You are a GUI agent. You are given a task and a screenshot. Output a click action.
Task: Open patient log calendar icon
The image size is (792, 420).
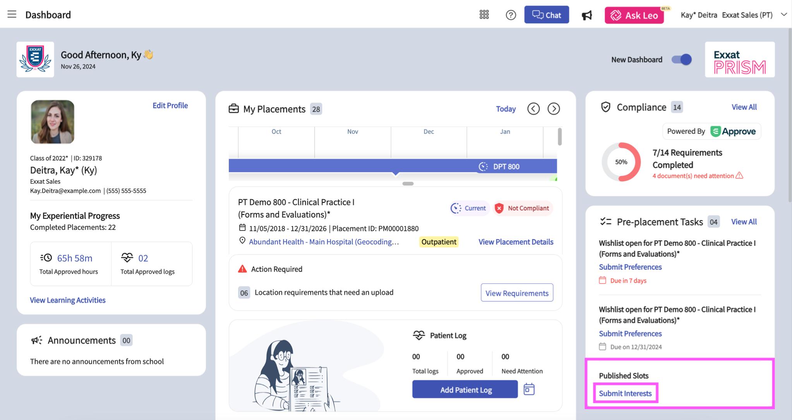click(529, 389)
